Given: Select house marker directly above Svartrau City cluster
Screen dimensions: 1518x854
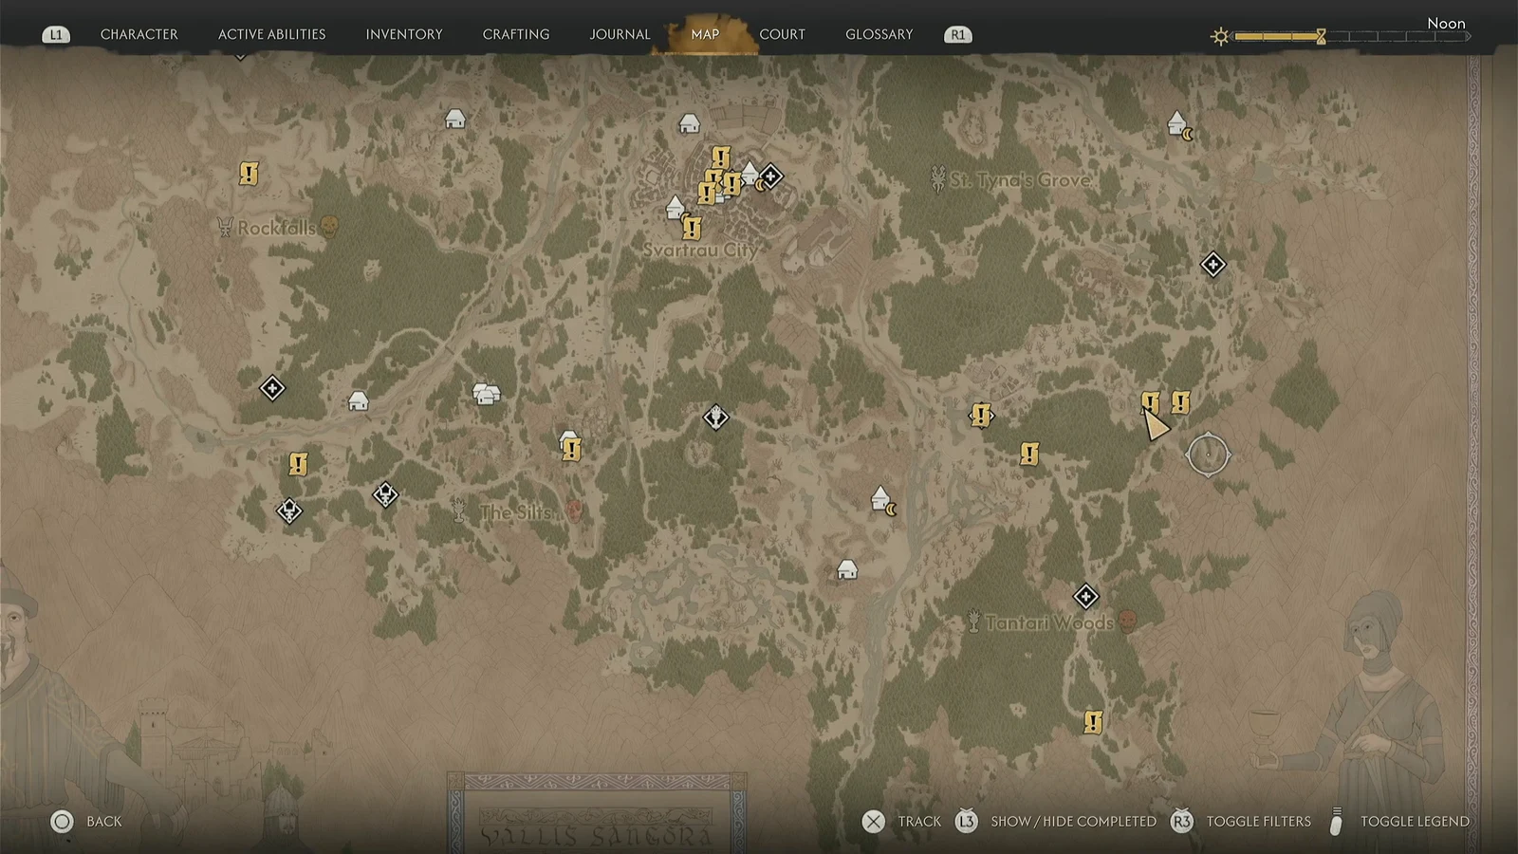Looking at the screenshot, I should (x=689, y=123).
